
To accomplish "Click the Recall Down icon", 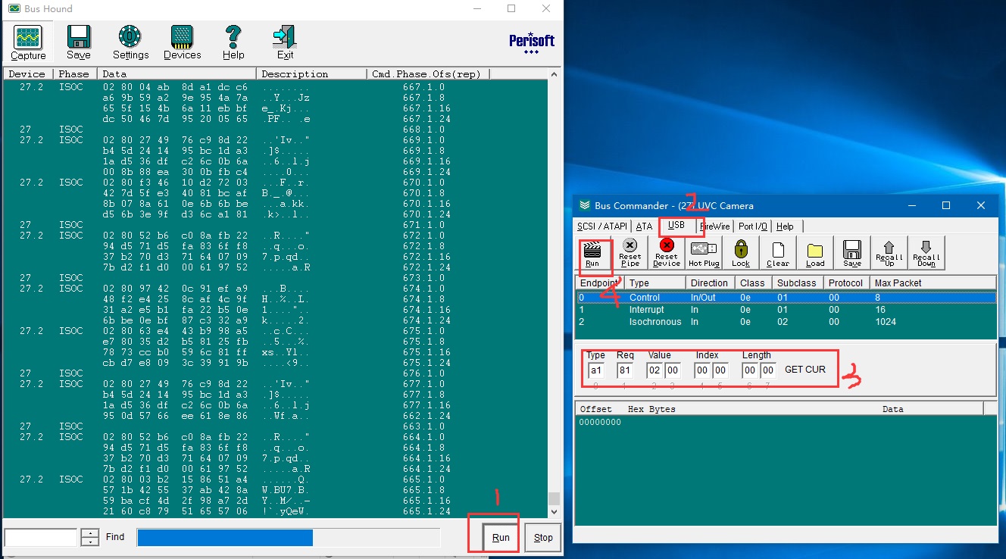I will point(926,253).
